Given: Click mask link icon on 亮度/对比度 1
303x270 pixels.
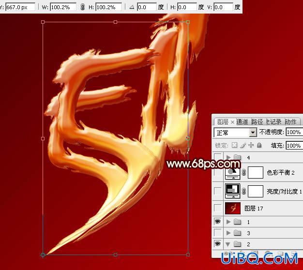Looking at the screenshot, I should [x=244, y=191].
